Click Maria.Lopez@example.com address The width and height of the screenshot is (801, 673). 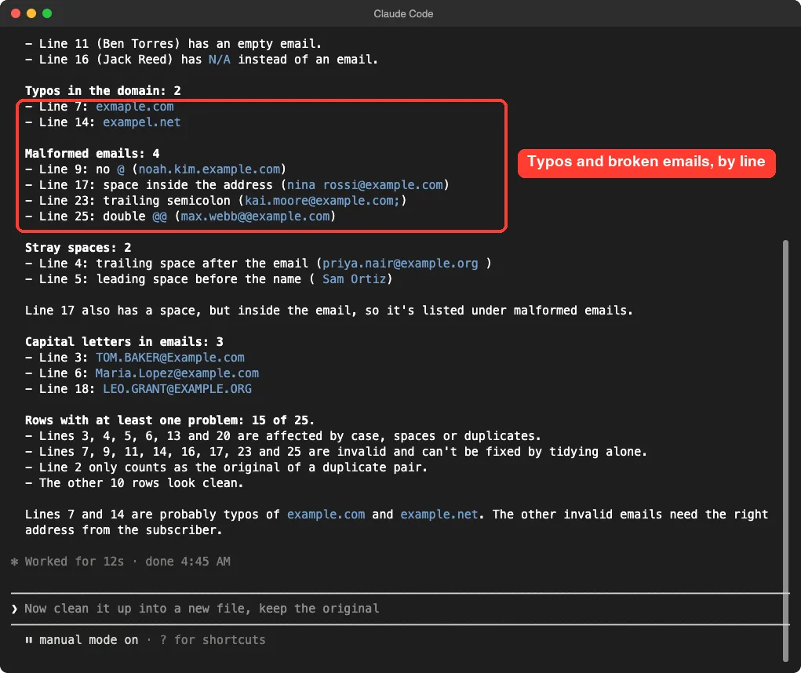tap(177, 373)
